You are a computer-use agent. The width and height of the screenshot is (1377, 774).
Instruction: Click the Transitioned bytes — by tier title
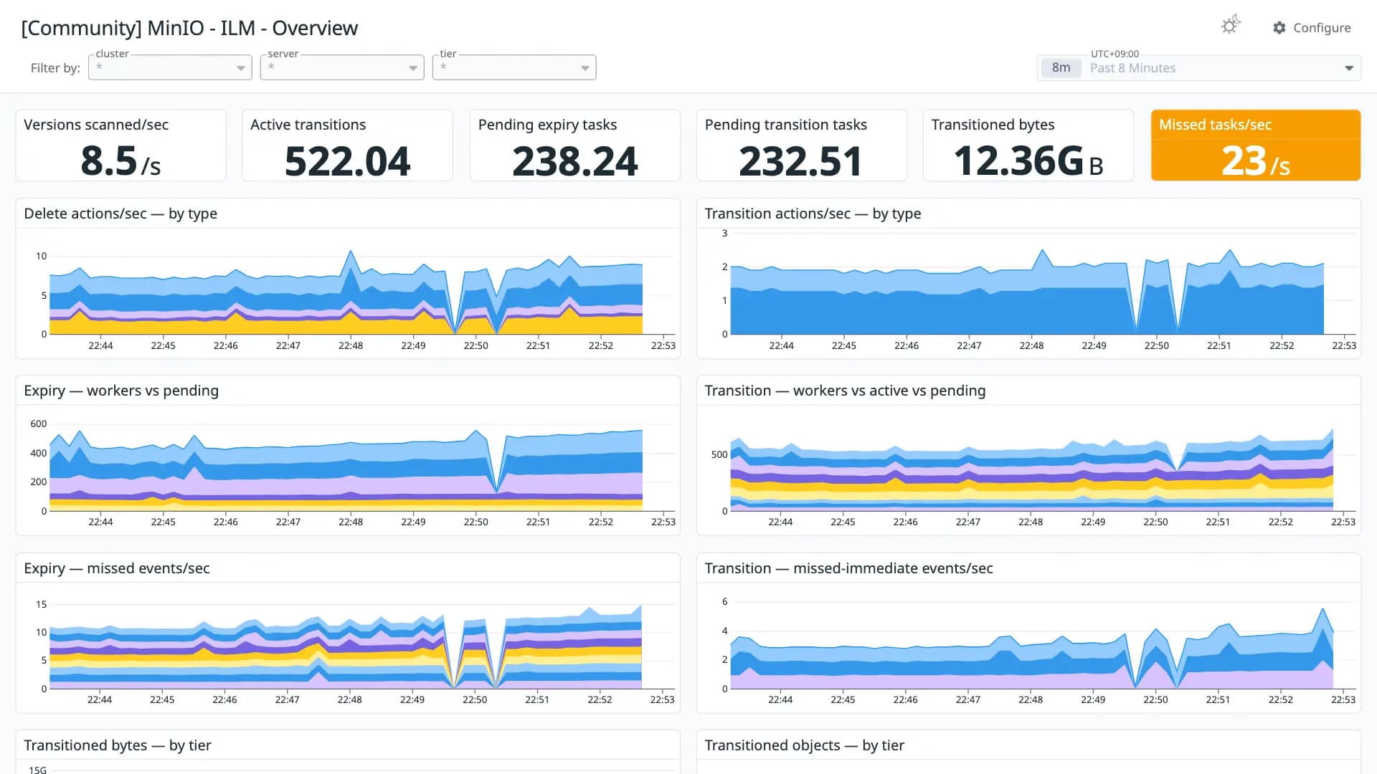pos(118,745)
